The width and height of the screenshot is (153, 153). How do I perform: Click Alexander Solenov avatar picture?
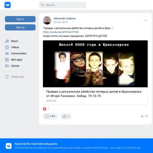(x=47, y=20)
